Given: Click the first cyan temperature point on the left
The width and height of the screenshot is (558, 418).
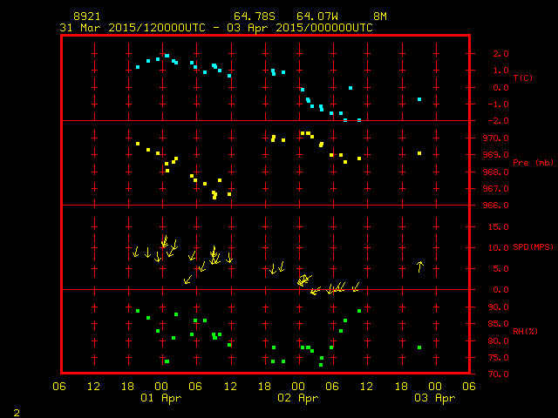Looking at the screenshot, I should tap(138, 67).
